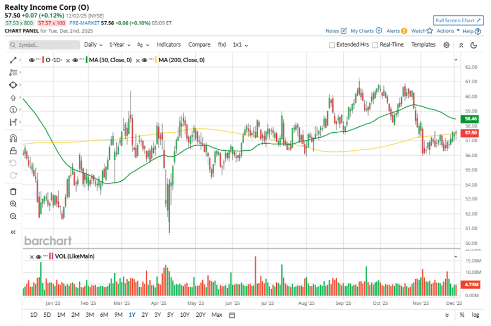Toggle percent scale button

click(462, 315)
